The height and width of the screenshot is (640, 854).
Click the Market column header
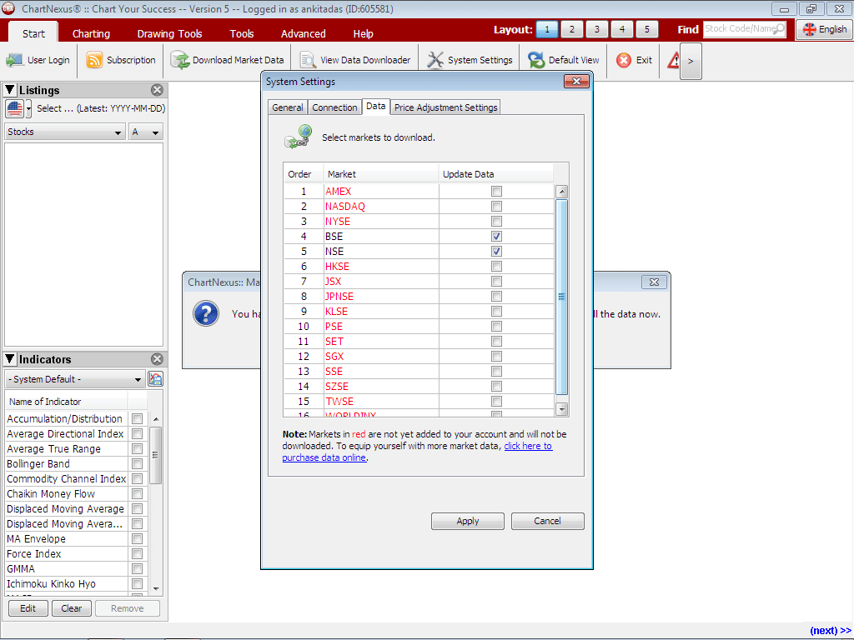click(x=380, y=174)
